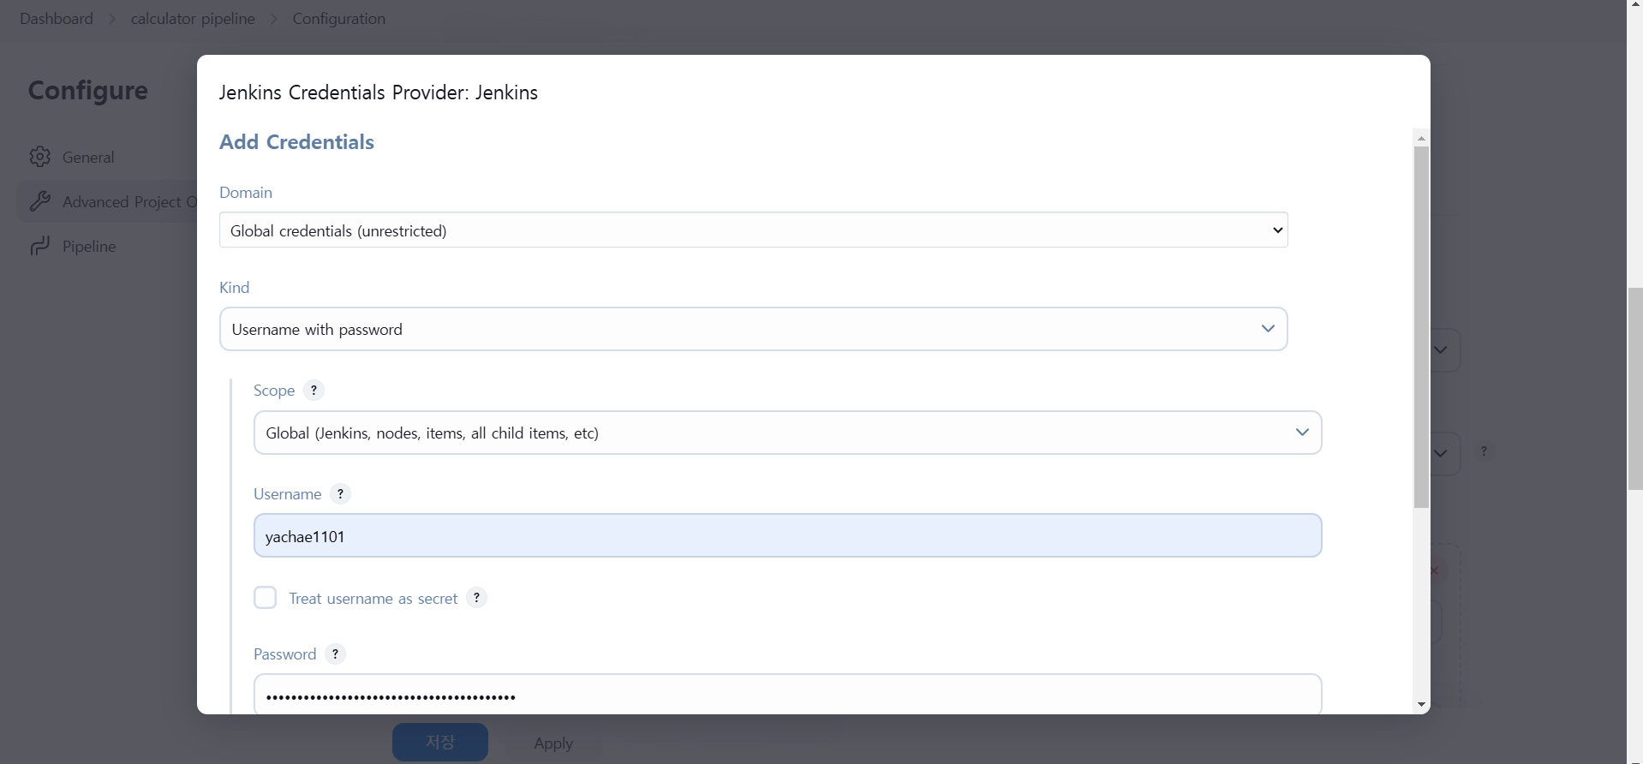Enable Treat username as secret checkbox
Screen dimensions: 1643x764
click(x=266, y=597)
